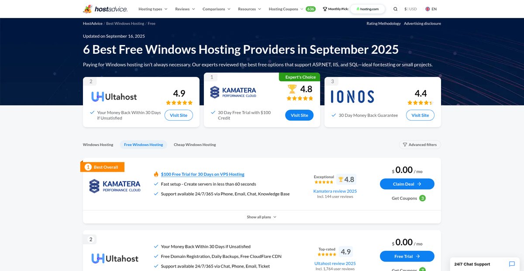Click "Incl. 144 user reviews" text
This screenshot has height=271, width=524.
[335, 197]
